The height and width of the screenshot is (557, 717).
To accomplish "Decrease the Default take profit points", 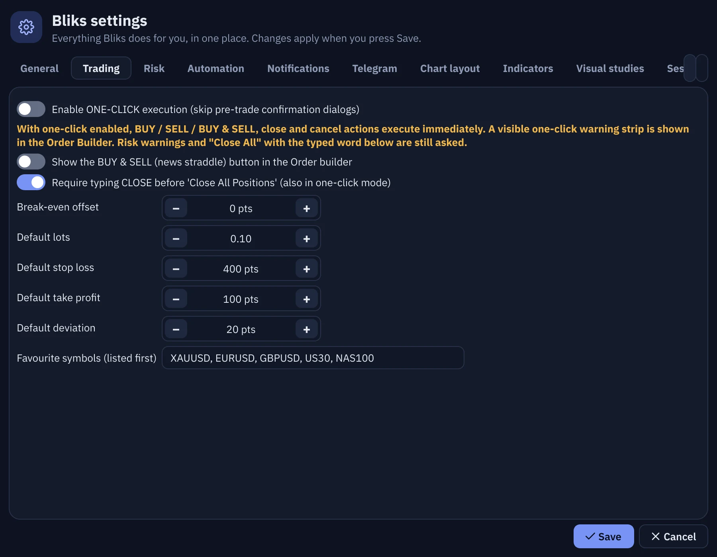I will pos(176,299).
